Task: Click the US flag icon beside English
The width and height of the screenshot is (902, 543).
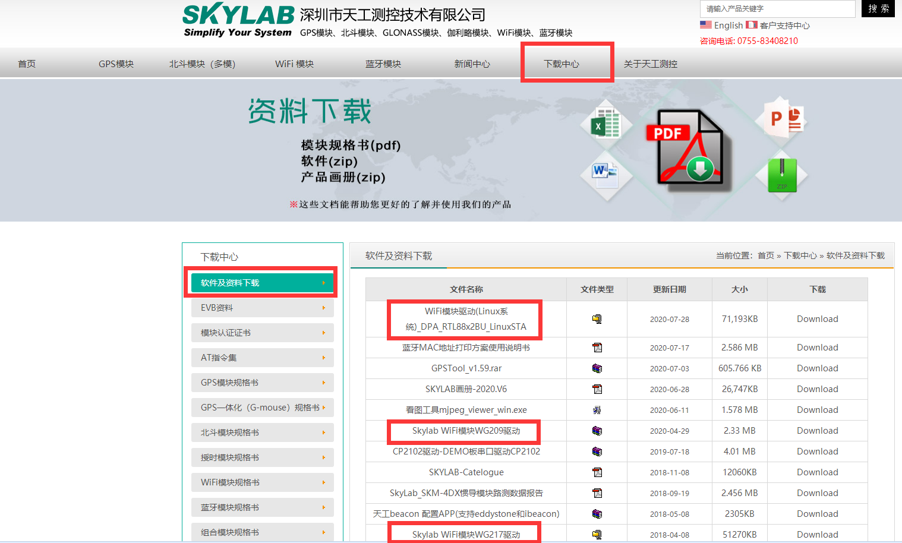Action: (705, 24)
